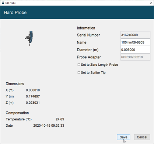Image resolution: width=154 pixels, height=144 pixels.
Task: Click the Dimensions section label
Action: 15,84
